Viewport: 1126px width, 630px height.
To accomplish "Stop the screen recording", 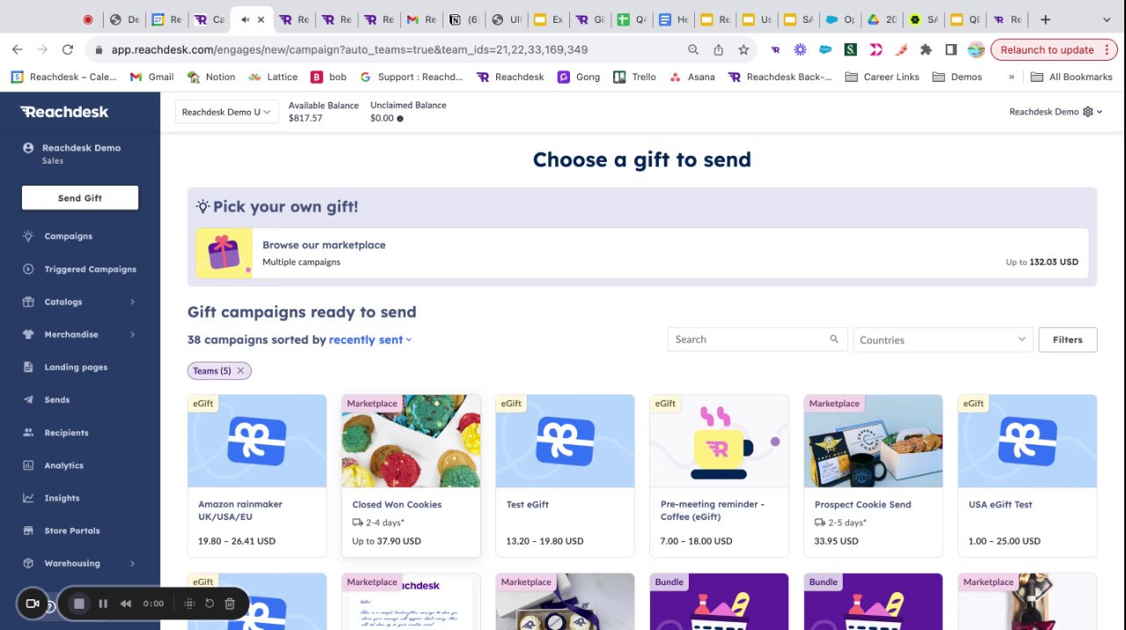I will point(79,604).
